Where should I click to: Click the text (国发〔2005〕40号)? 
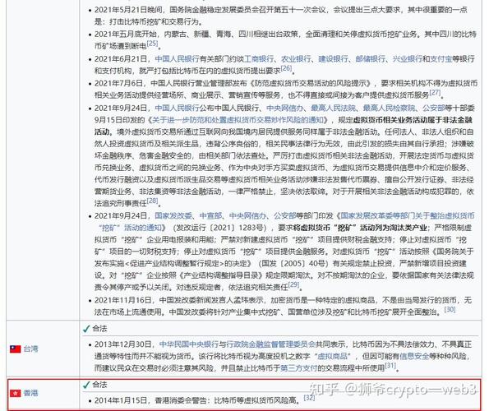[293, 264]
